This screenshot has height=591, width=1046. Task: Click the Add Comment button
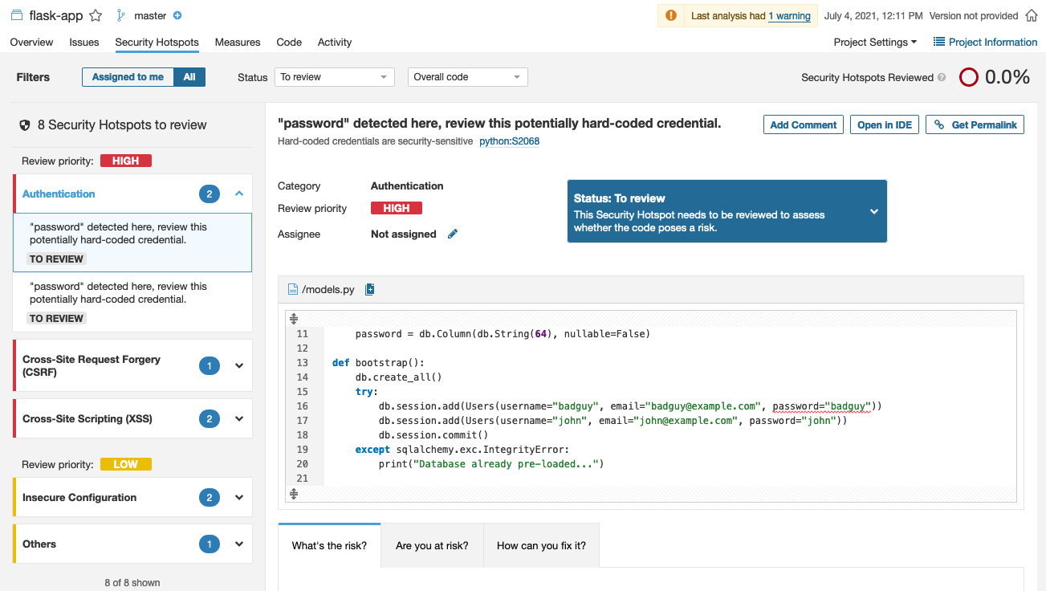coord(804,124)
